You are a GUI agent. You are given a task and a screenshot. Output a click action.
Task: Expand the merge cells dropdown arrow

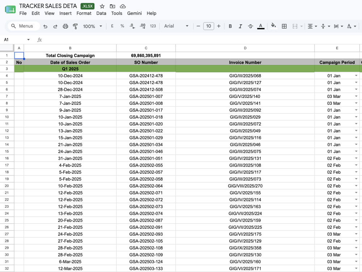click(302, 26)
